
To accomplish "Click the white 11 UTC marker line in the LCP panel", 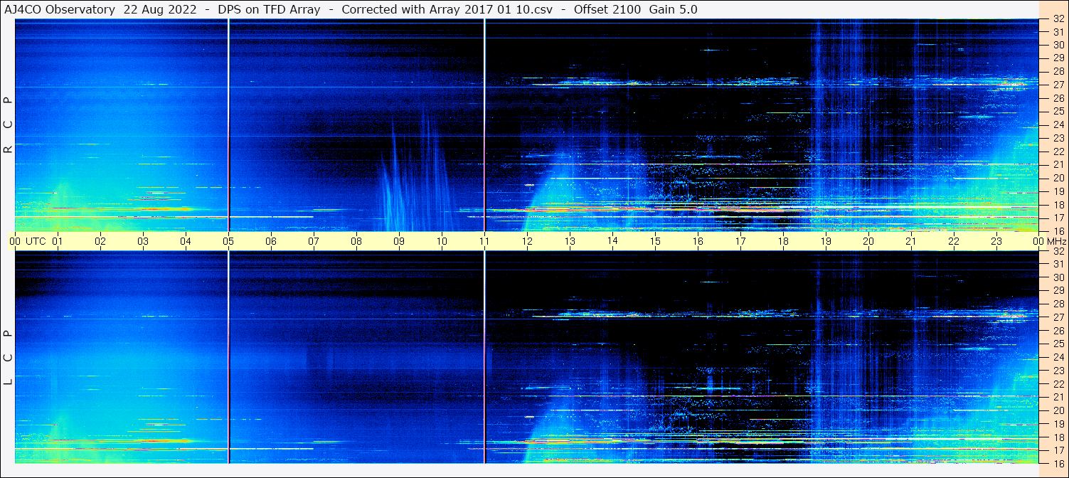I will [x=484, y=357].
